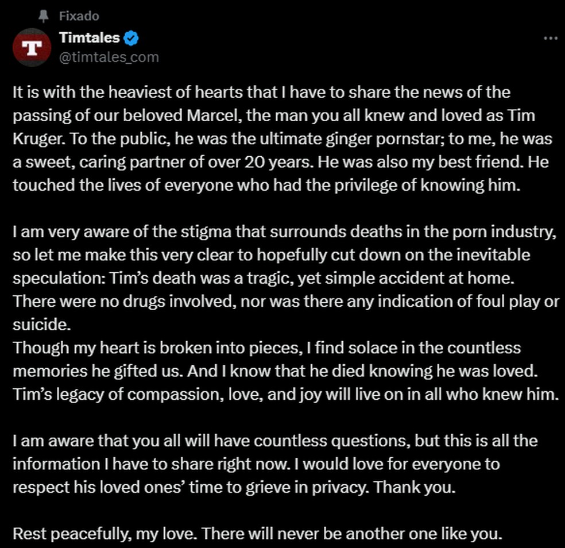This screenshot has width=565, height=548.
Task: Go to the @timtales_com handle
Action: [109, 57]
